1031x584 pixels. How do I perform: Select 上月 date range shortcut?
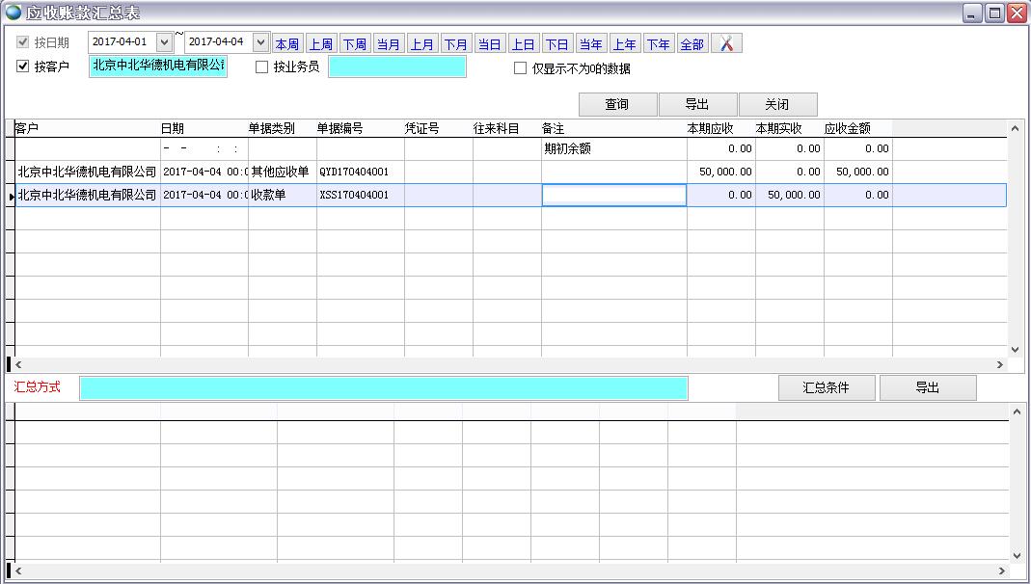421,44
